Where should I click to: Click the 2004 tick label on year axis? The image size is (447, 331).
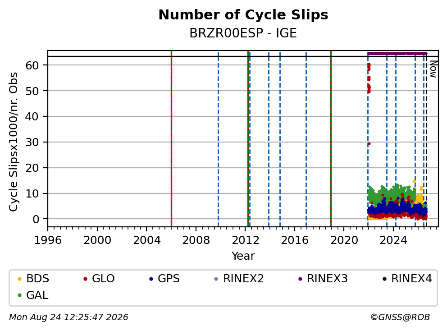coord(146,240)
